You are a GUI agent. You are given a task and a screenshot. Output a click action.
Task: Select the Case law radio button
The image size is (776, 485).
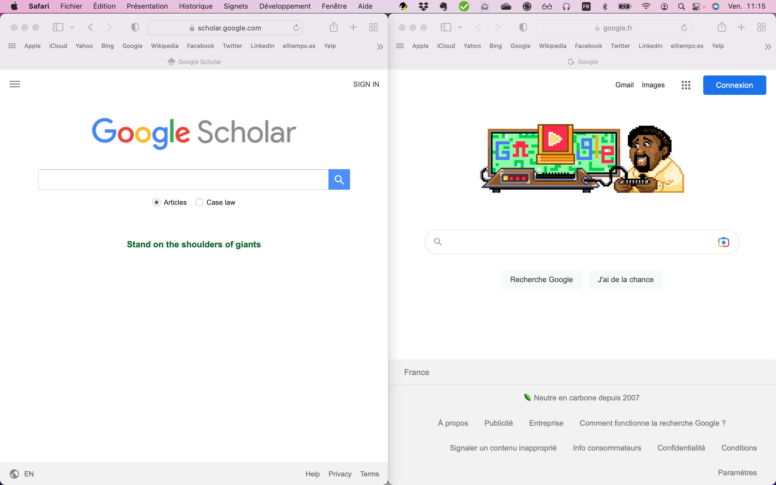[199, 202]
